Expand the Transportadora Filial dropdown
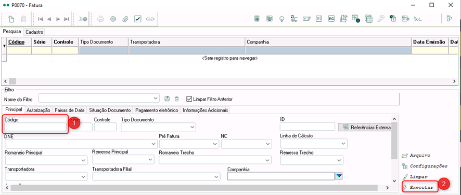 tap(216, 176)
